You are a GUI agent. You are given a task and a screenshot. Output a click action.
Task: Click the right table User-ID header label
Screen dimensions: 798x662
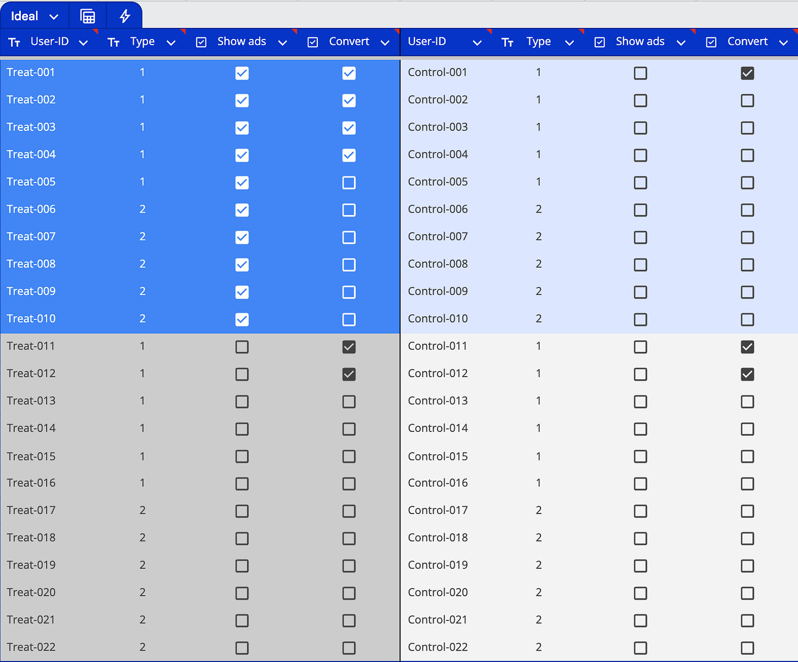click(x=427, y=42)
